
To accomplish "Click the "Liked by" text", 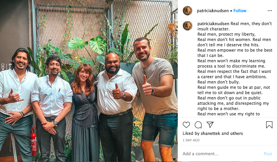I will tap(191, 133).
